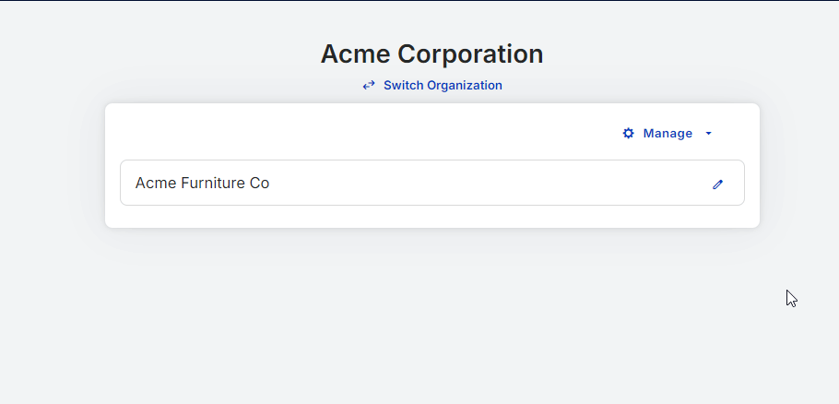Open the Manage menu by its label

point(668,133)
